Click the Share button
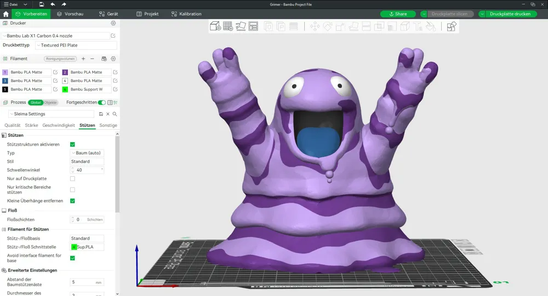The height and width of the screenshot is (296, 548). (398, 14)
